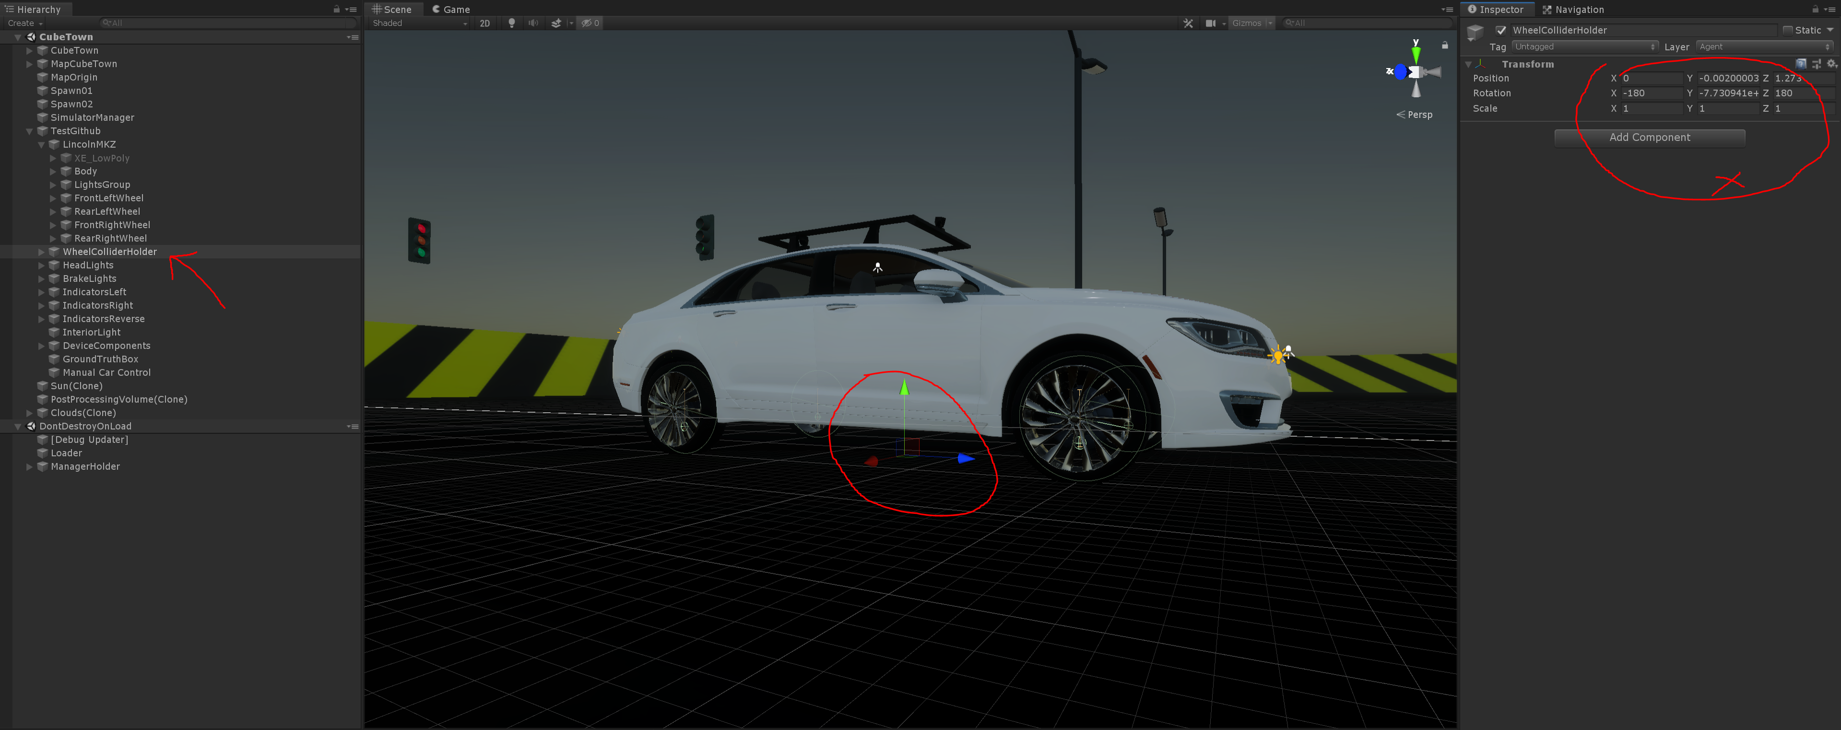Click the blue Z-axis move handle arrow
The width and height of the screenshot is (1841, 730).
pyautogui.click(x=966, y=458)
